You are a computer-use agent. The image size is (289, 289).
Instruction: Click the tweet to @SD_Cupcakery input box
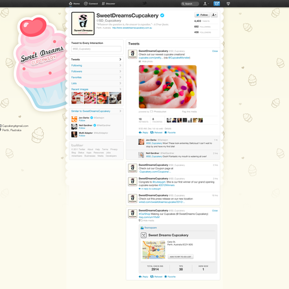pyautogui.click(x=96, y=49)
